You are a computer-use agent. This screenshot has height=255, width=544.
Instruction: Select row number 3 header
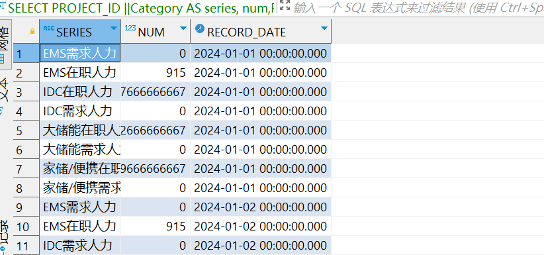26,91
